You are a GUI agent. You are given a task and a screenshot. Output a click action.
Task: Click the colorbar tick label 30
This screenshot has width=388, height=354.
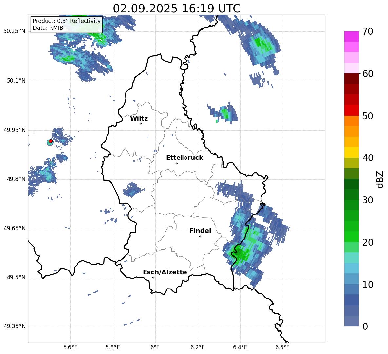(368, 200)
